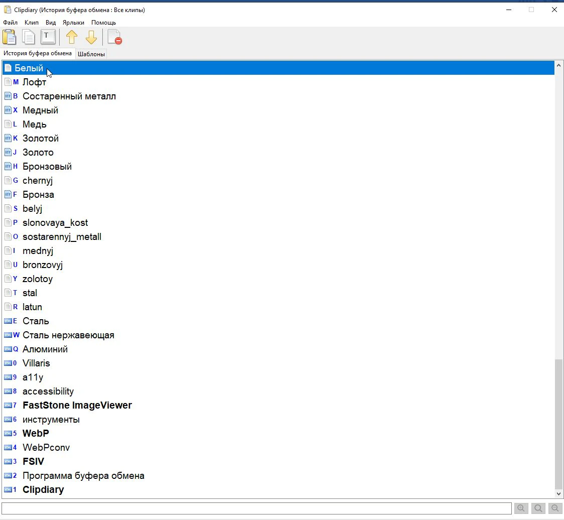Click the Paste clip clipboard icon

point(10,37)
